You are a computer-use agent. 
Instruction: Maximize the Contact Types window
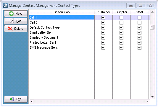point(141,5)
